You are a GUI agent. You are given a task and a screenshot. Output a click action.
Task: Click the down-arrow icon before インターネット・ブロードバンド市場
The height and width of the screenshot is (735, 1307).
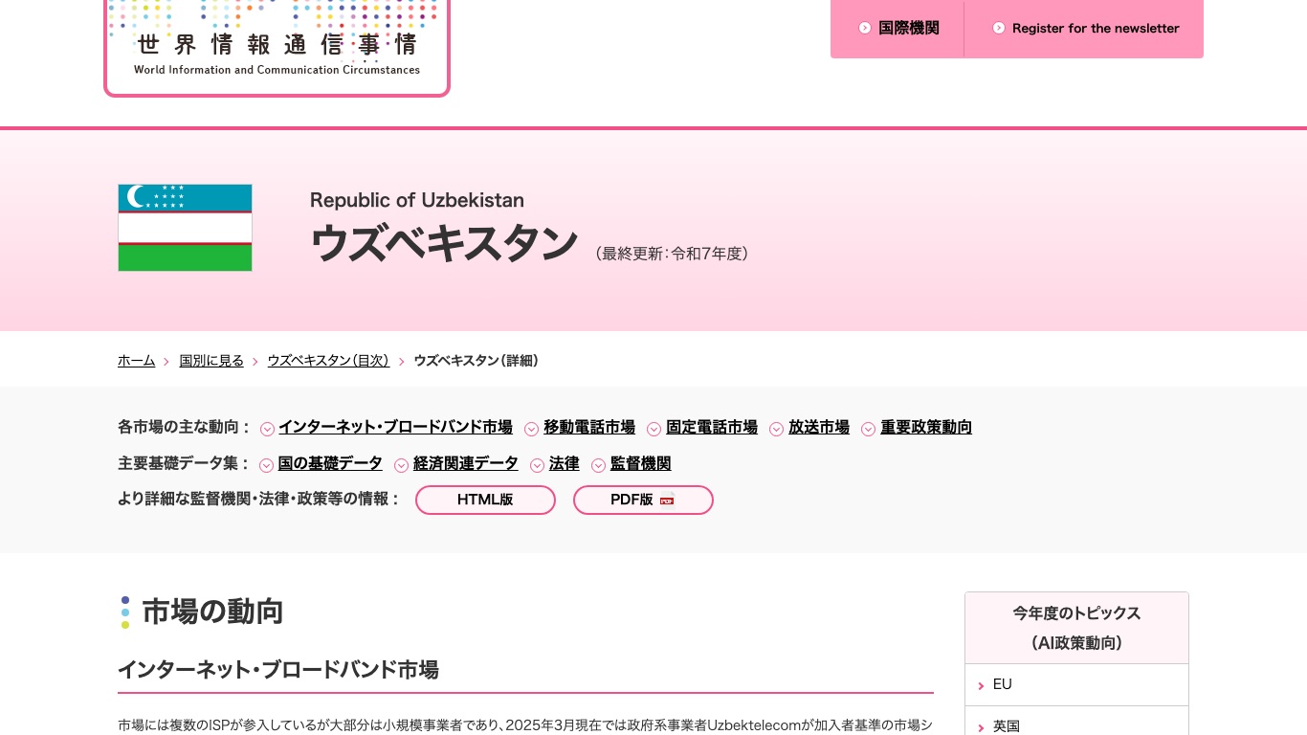268,429
